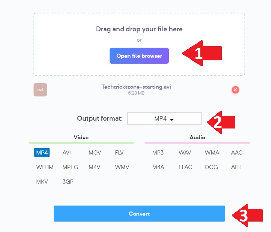Choose 3GP video format
271x232 pixels.
[69, 182]
